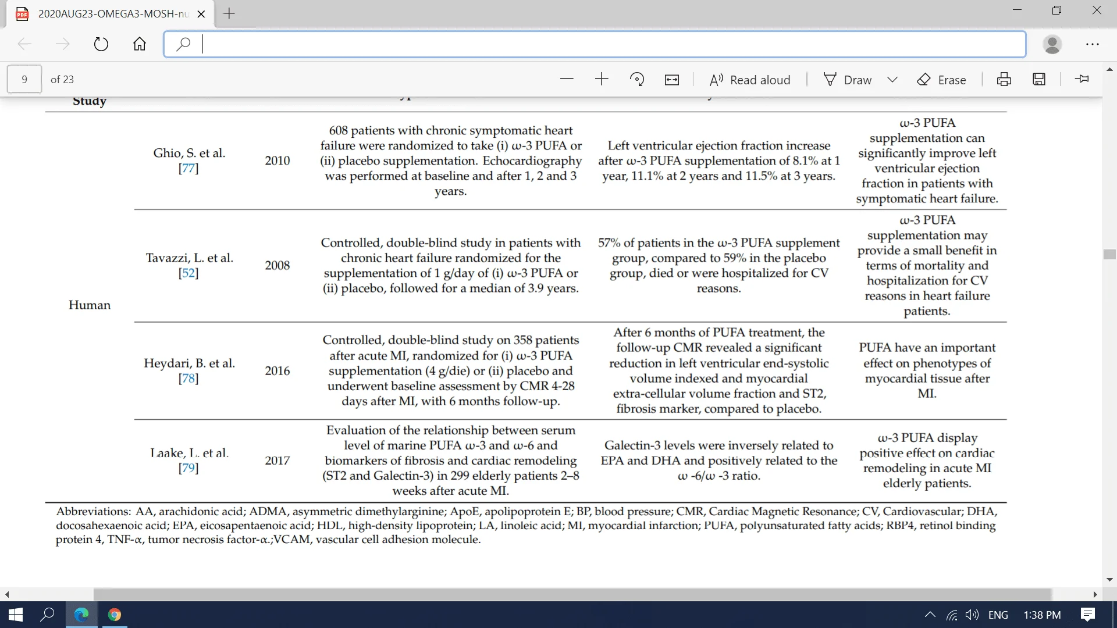
Task: Open the browser settings ellipsis menu
Action: pyautogui.click(x=1093, y=44)
